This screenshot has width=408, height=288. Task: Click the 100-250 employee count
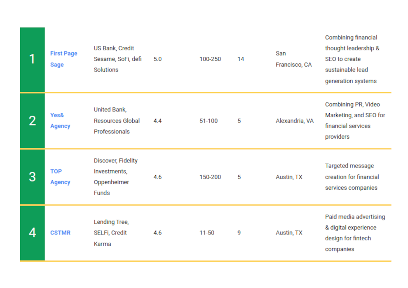click(x=210, y=59)
